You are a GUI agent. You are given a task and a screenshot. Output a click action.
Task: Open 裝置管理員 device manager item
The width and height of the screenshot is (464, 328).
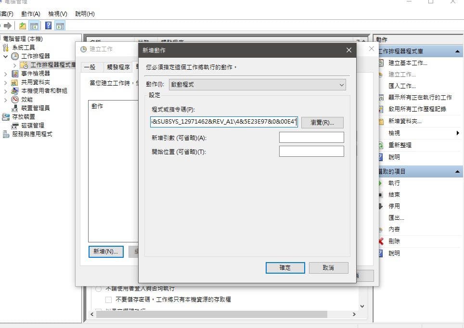pyautogui.click(x=35, y=108)
